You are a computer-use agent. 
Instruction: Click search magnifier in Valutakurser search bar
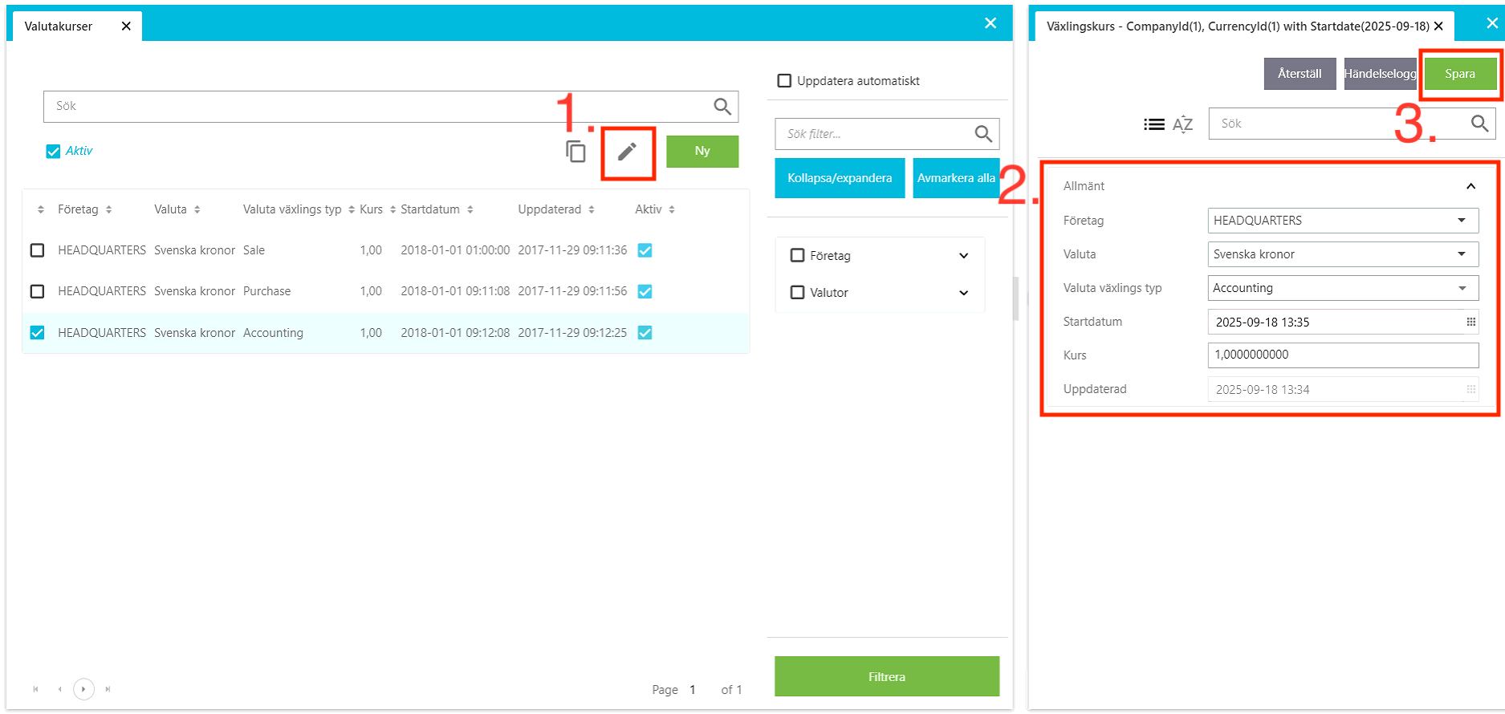pyautogui.click(x=722, y=107)
